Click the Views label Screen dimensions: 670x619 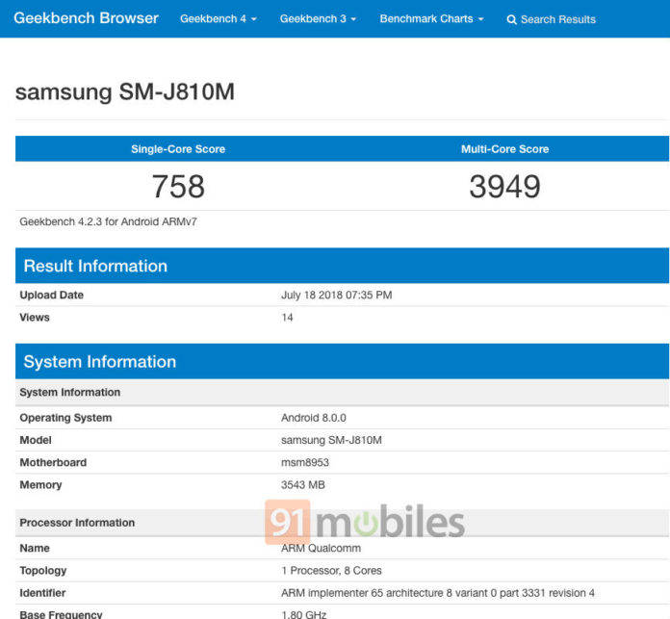[x=35, y=318]
